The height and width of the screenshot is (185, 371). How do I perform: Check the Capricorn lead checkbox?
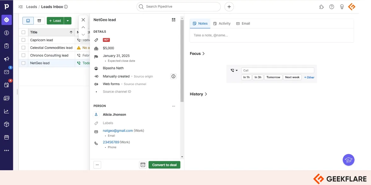23,40
